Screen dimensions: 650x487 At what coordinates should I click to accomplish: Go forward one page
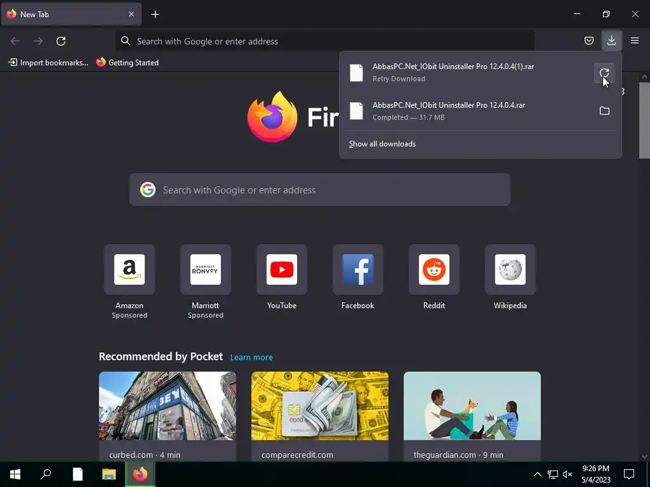pyautogui.click(x=38, y=41)
